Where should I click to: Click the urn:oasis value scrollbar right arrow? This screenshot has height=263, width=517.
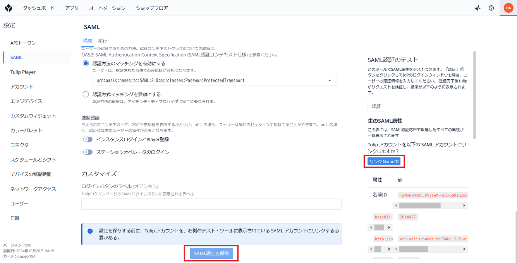[464, 249]
